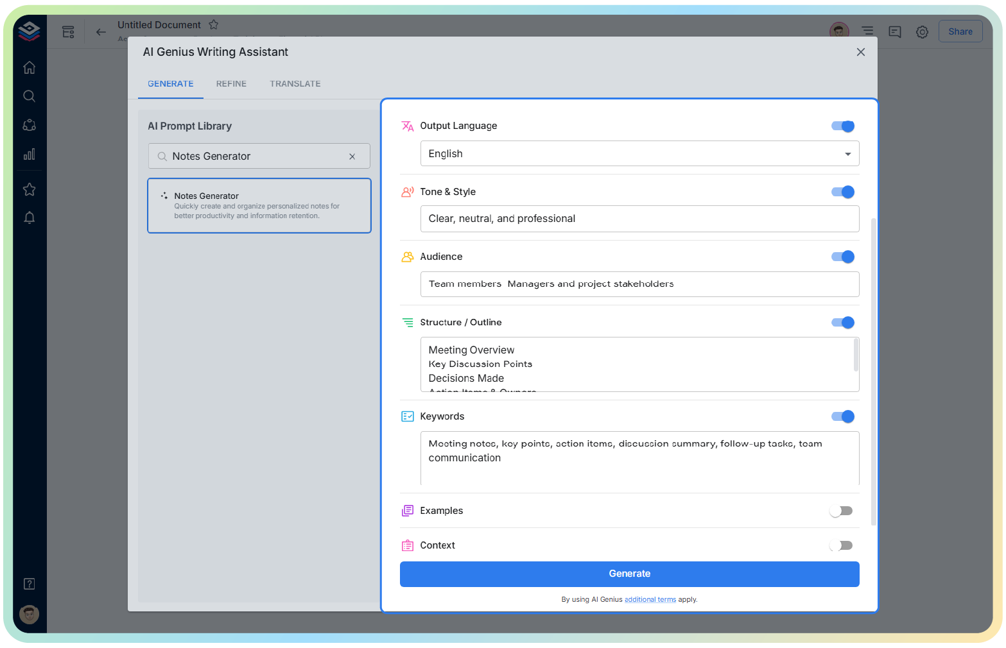Switch to the REFINE tab

(x=231, y=83)
